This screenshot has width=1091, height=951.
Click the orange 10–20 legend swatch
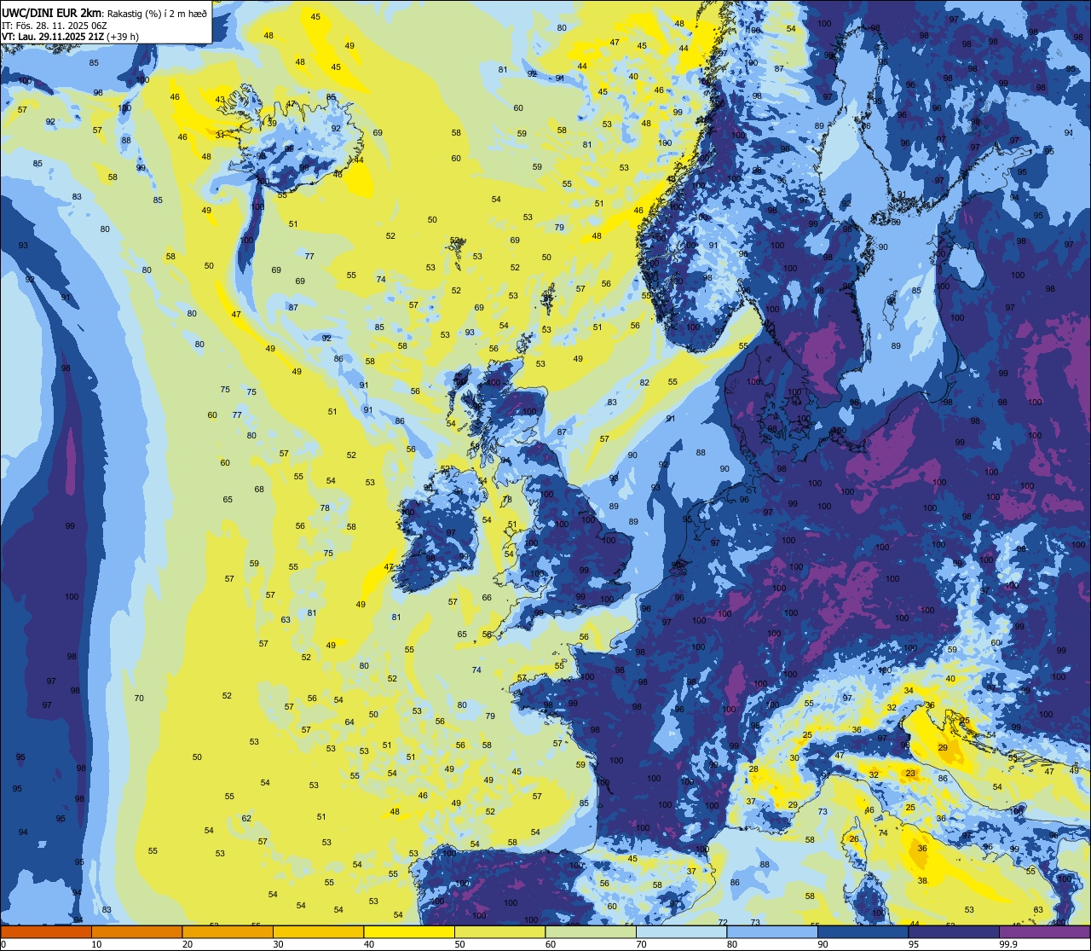click(136, 931)
